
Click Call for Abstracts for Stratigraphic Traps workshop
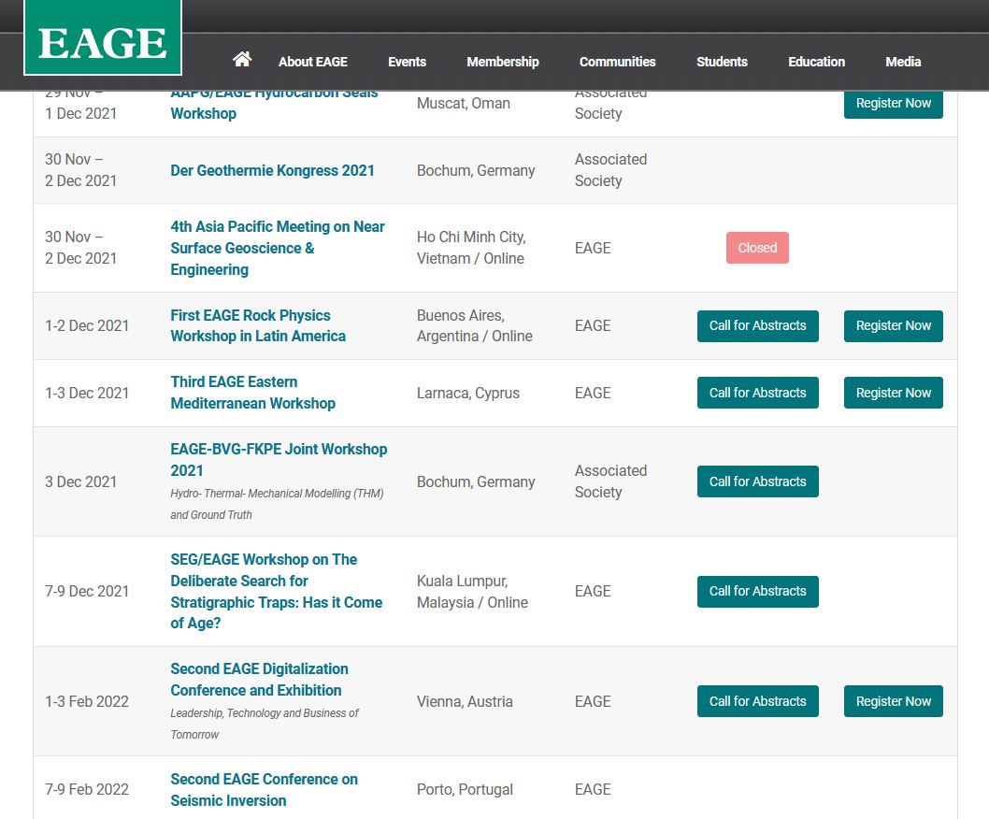coord(757,591)
